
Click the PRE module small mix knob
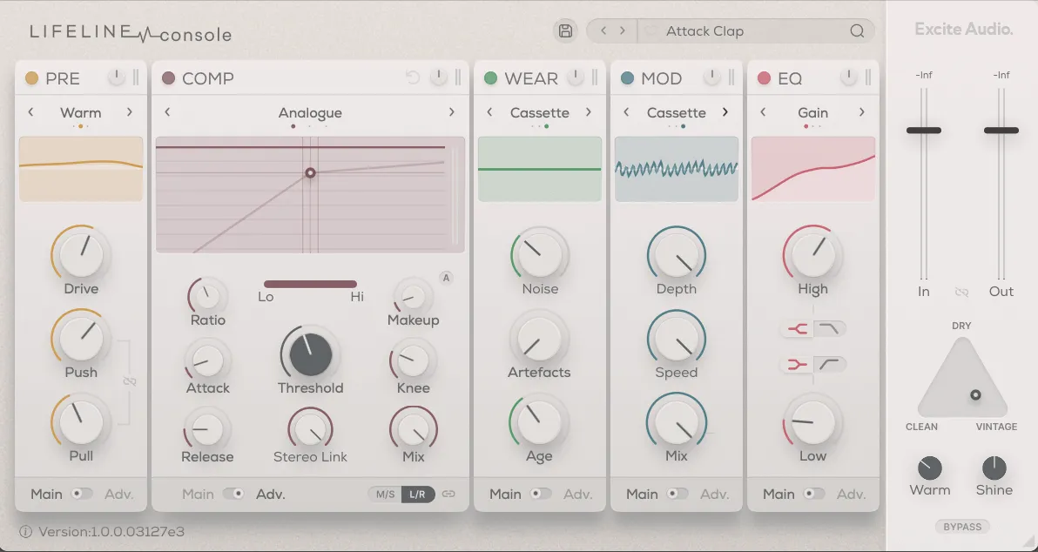tap(117, 77)
